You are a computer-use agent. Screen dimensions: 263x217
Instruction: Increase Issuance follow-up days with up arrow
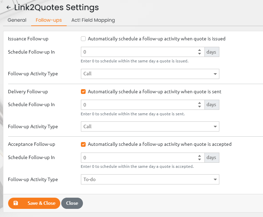199,50
